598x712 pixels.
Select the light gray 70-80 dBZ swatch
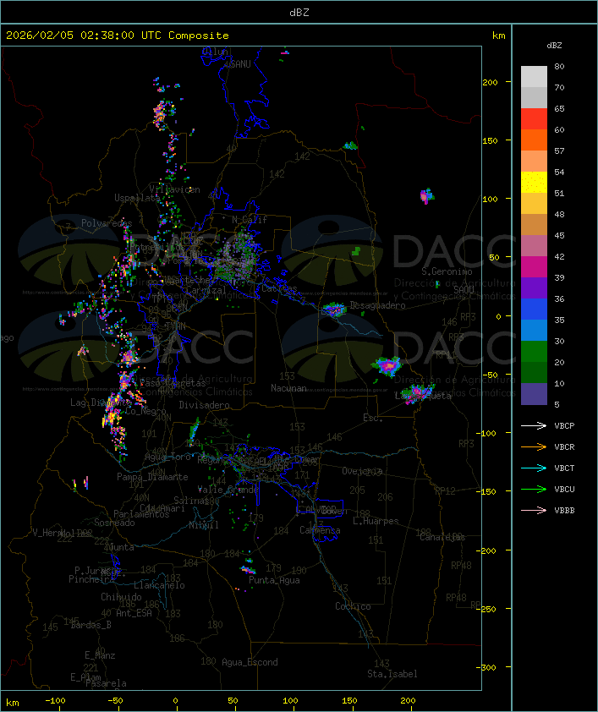coord(534,76)
